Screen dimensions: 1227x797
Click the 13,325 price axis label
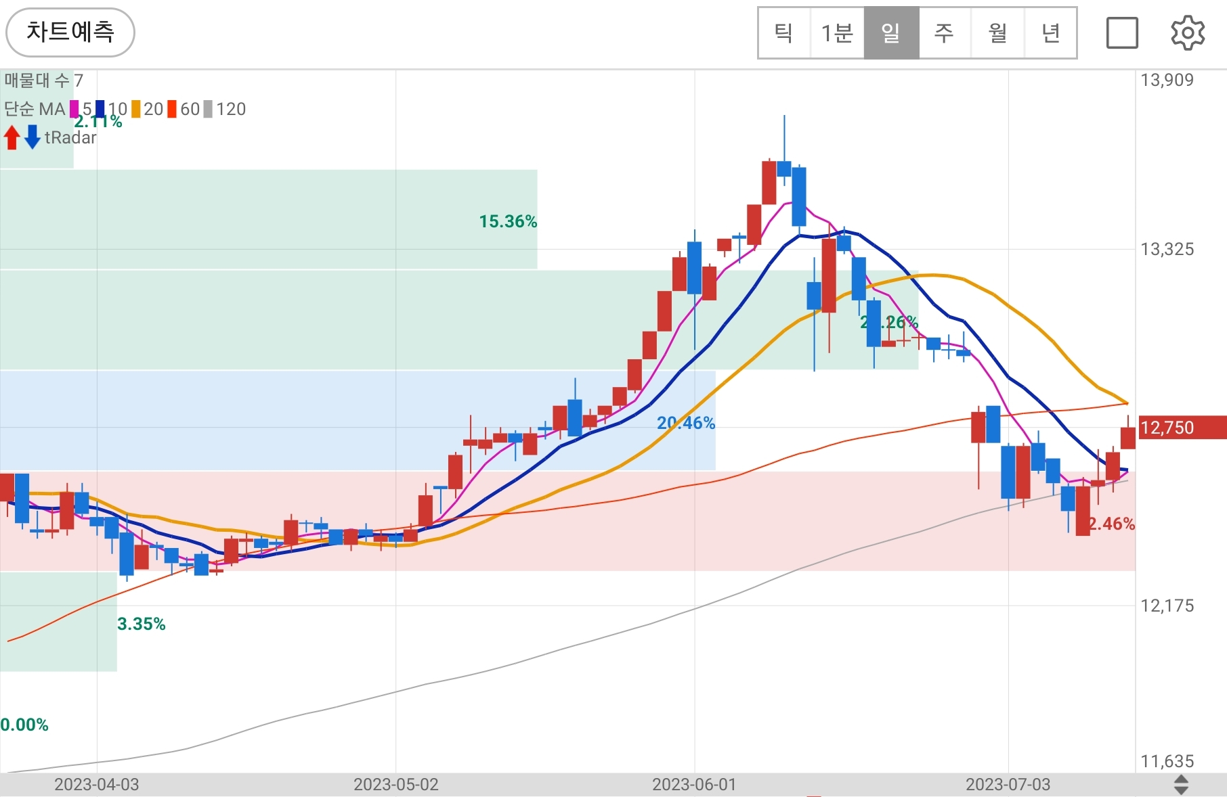1167,249
